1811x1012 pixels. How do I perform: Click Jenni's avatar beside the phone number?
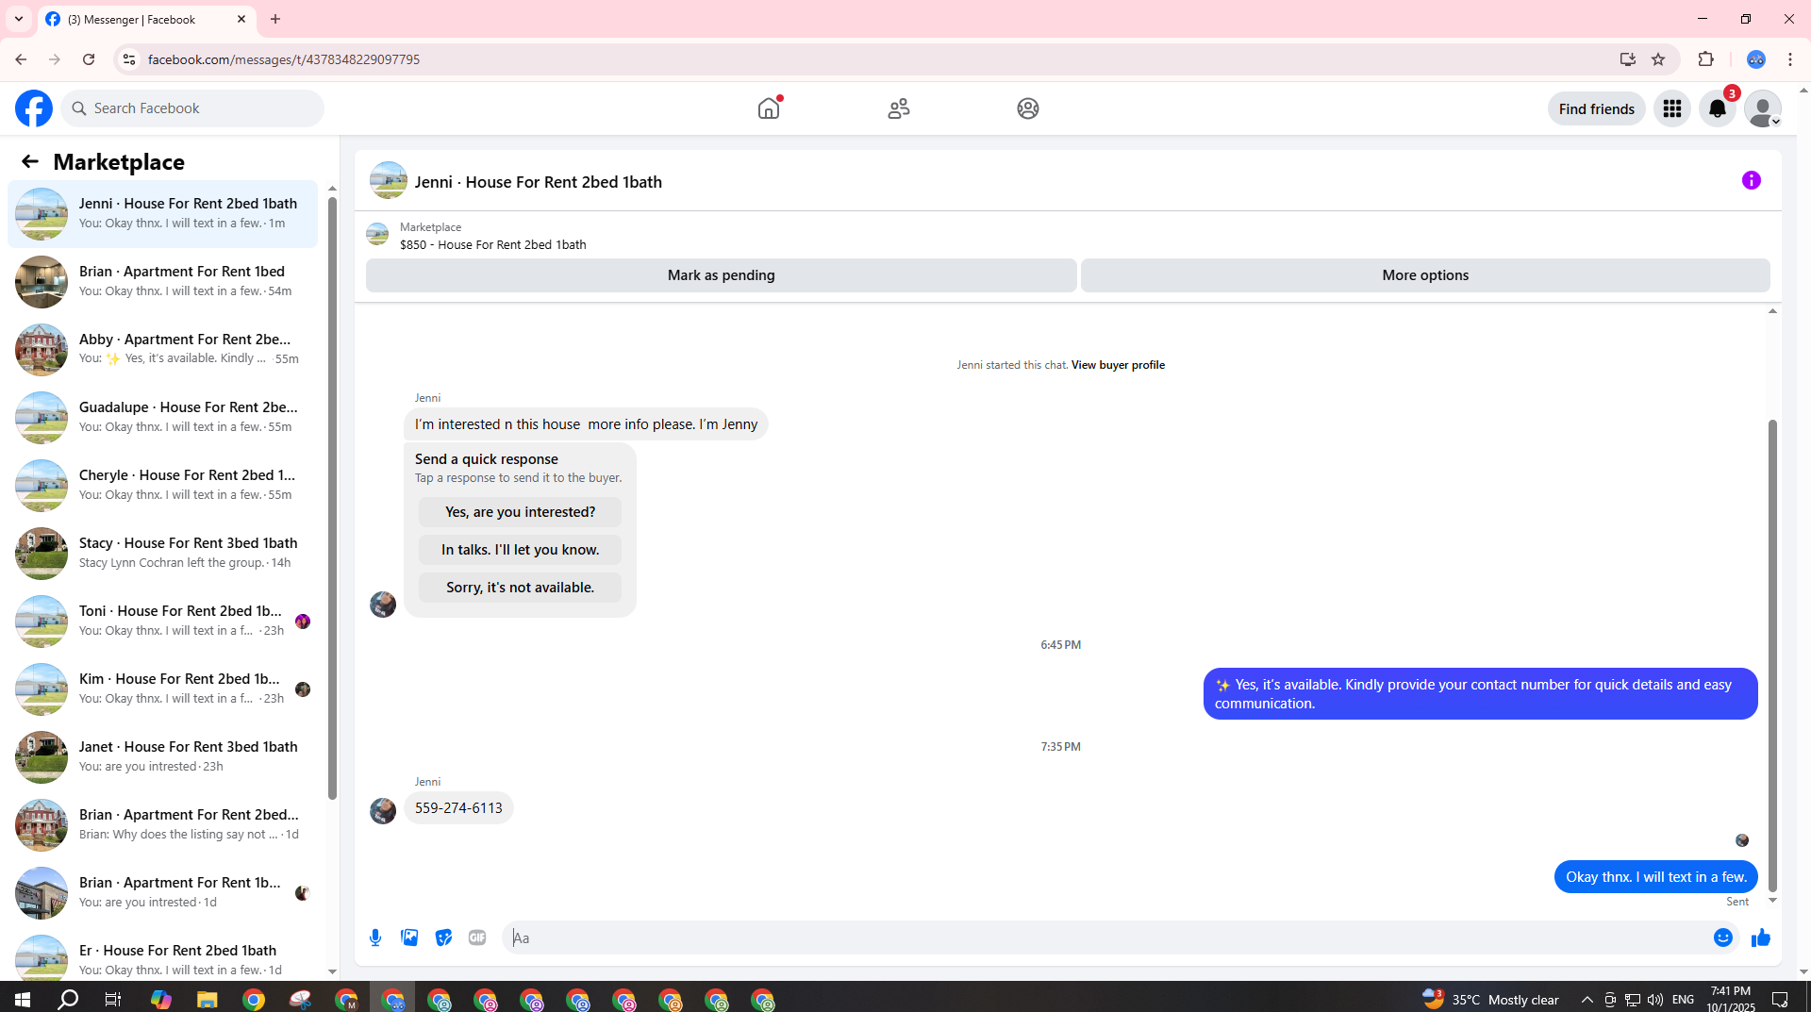pos(383,811)
